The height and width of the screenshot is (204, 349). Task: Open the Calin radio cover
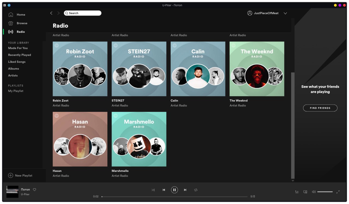coord(198,69)
